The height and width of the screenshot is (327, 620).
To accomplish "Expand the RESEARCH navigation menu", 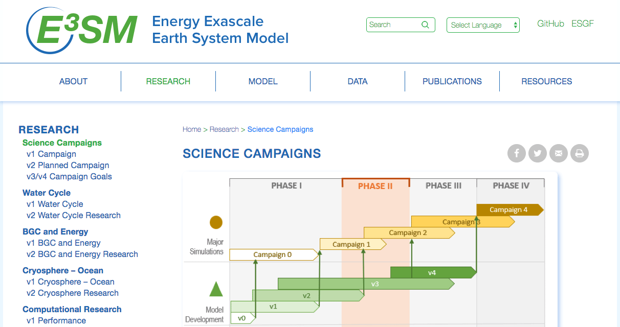I will click(x=168, y=81).
